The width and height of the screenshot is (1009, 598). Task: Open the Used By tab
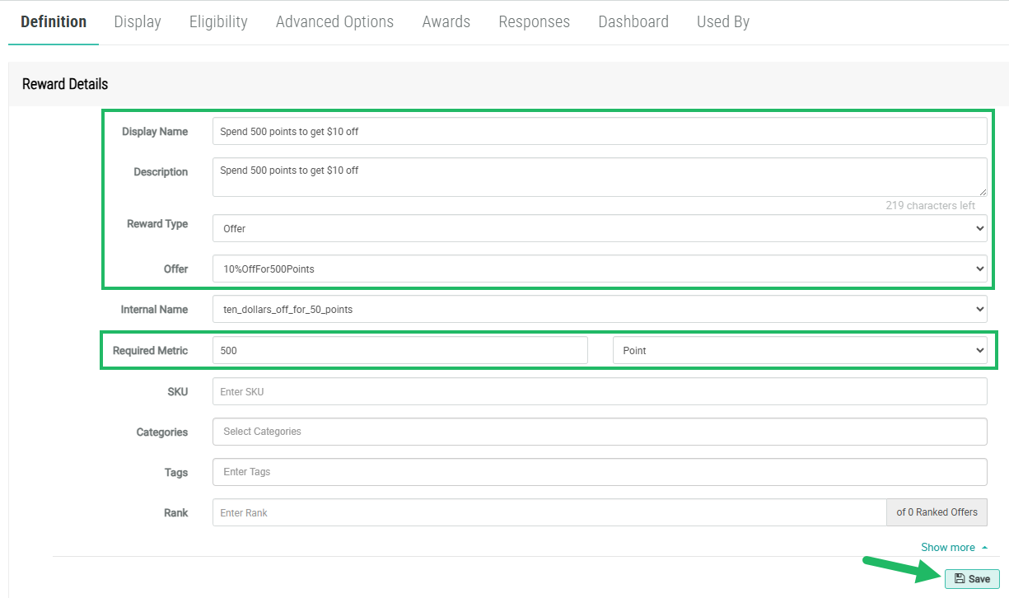[x=722, y=22]
